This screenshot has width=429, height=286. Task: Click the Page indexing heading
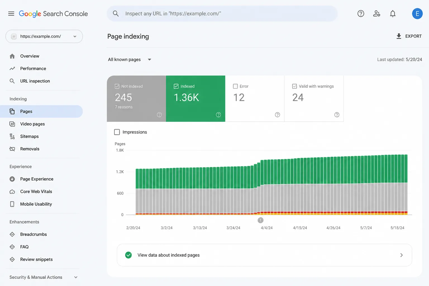[128, 36]
